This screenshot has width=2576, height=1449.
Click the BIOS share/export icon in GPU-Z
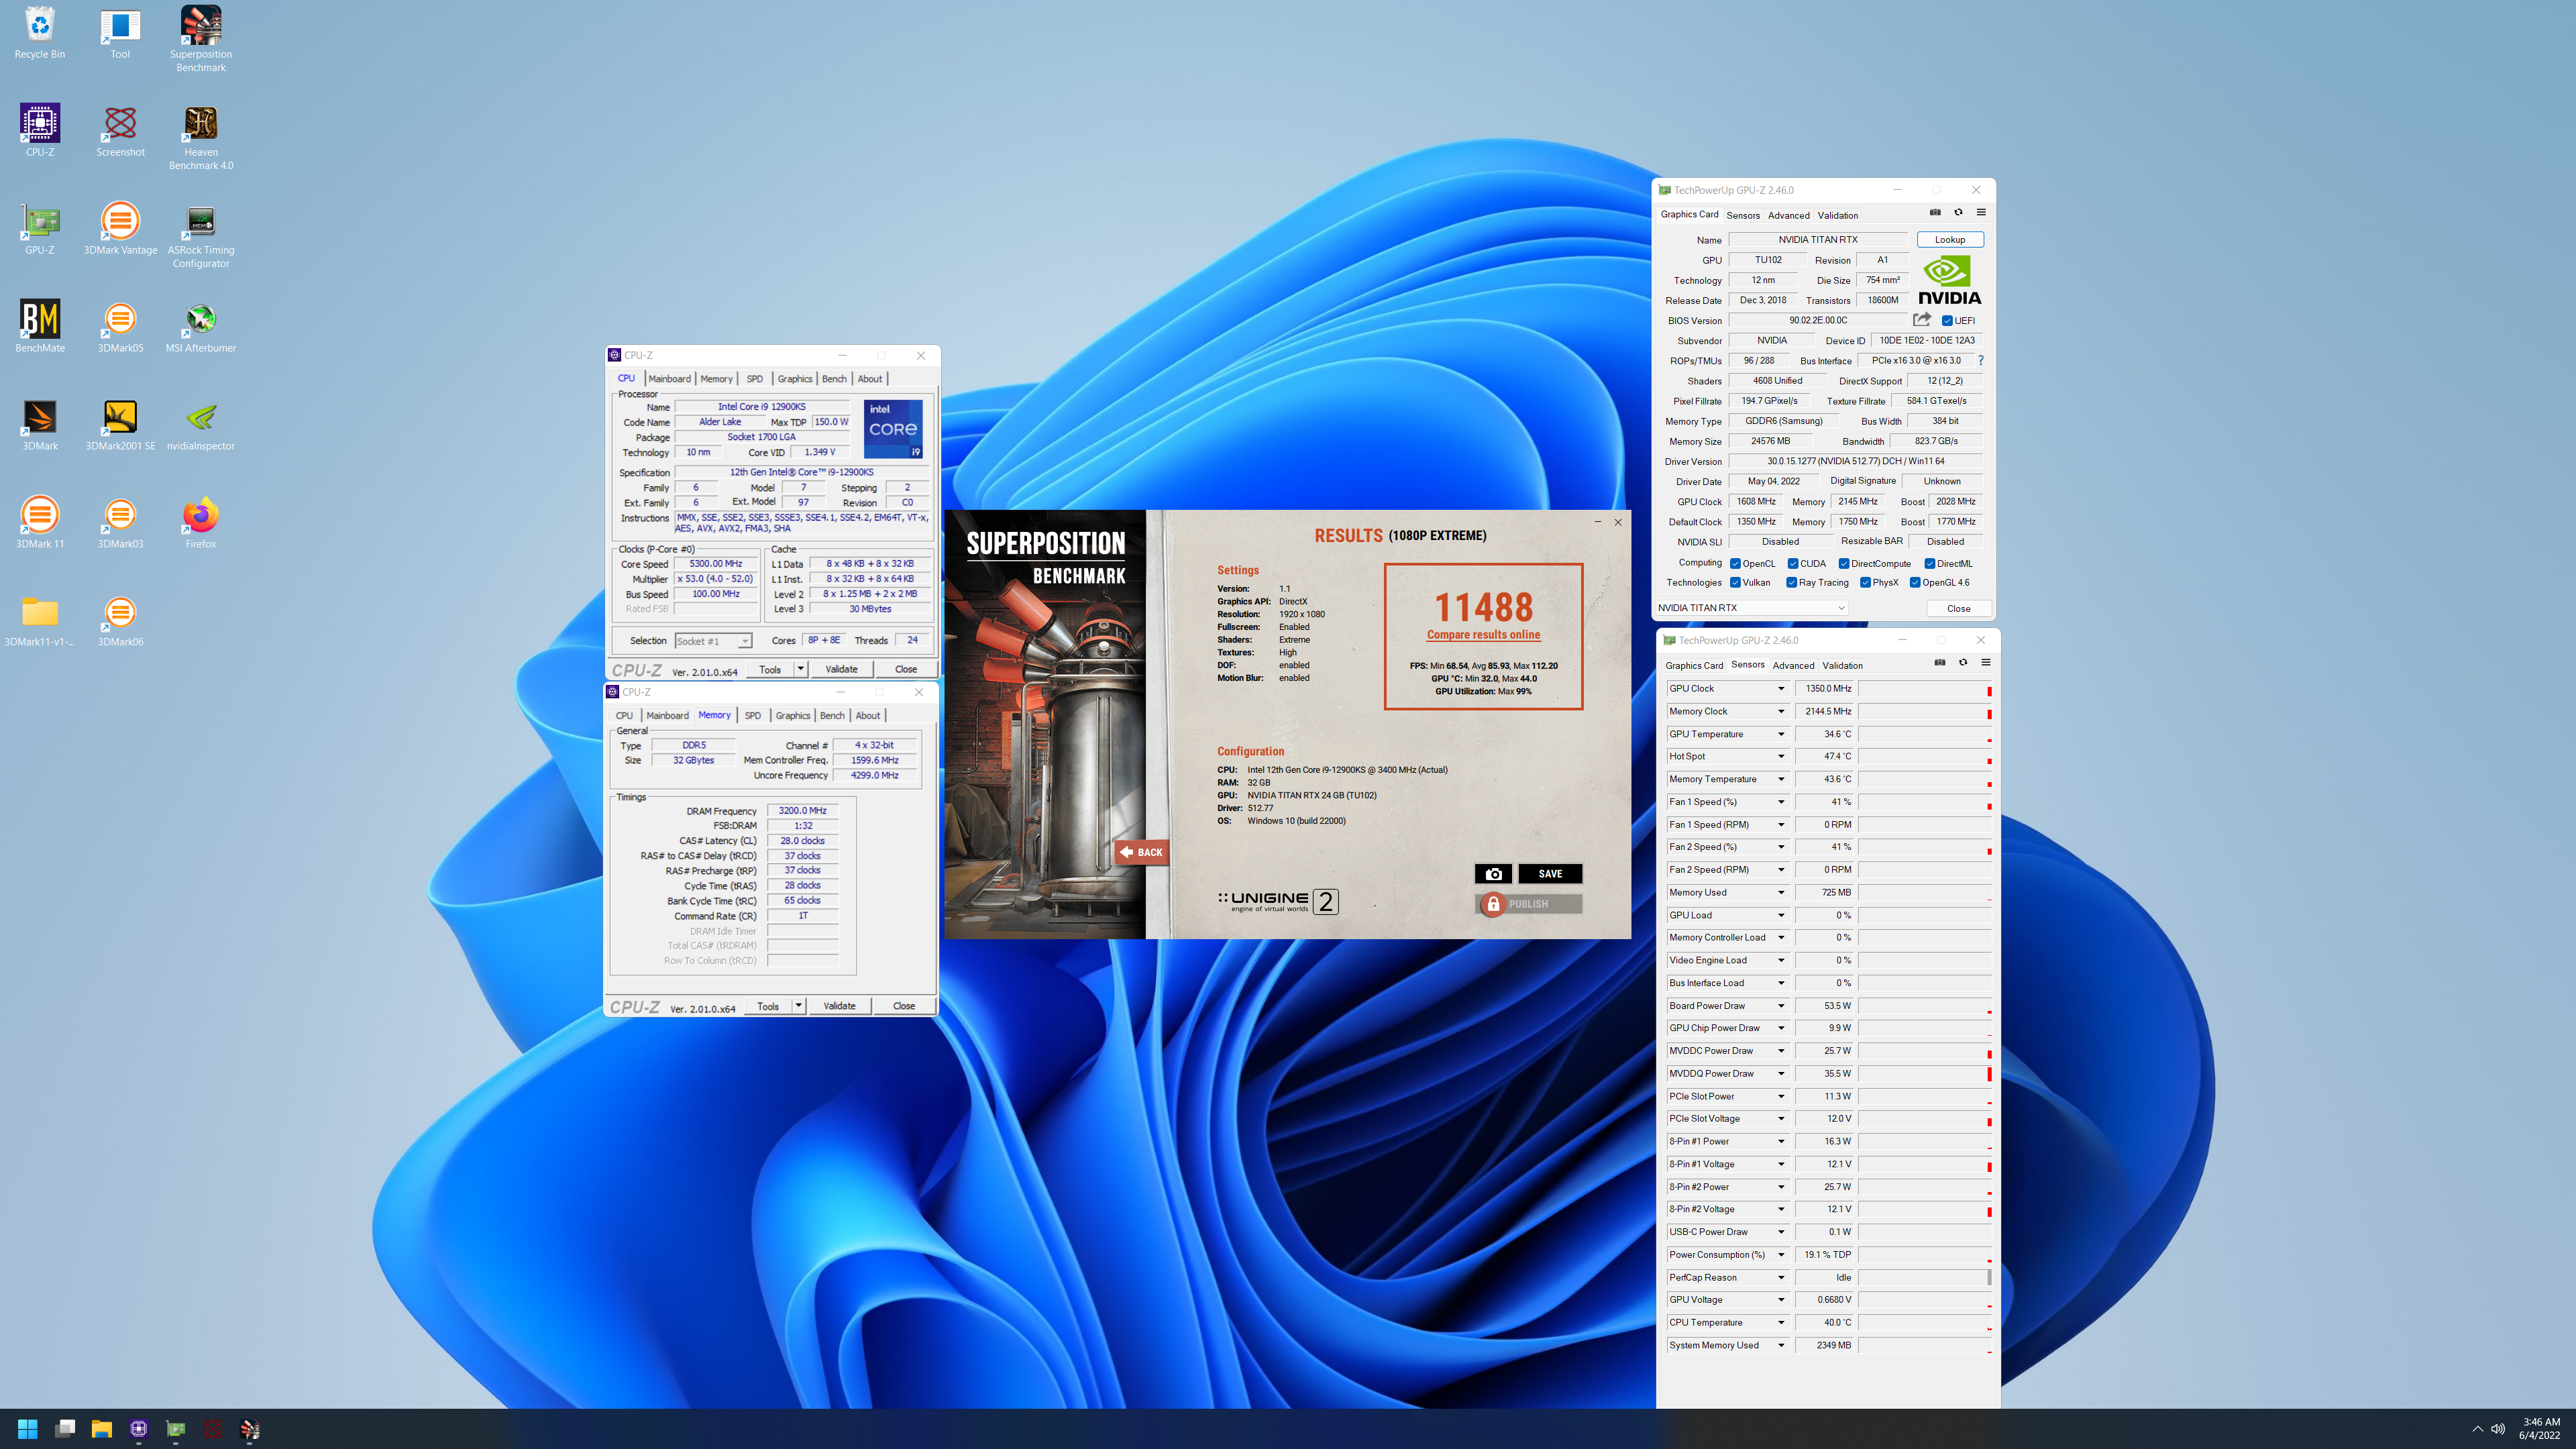click(1922, 320)
